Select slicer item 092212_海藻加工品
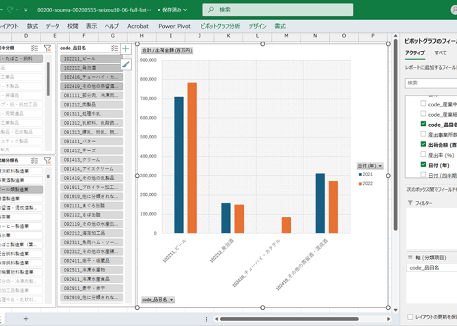 tap(91, 233)
